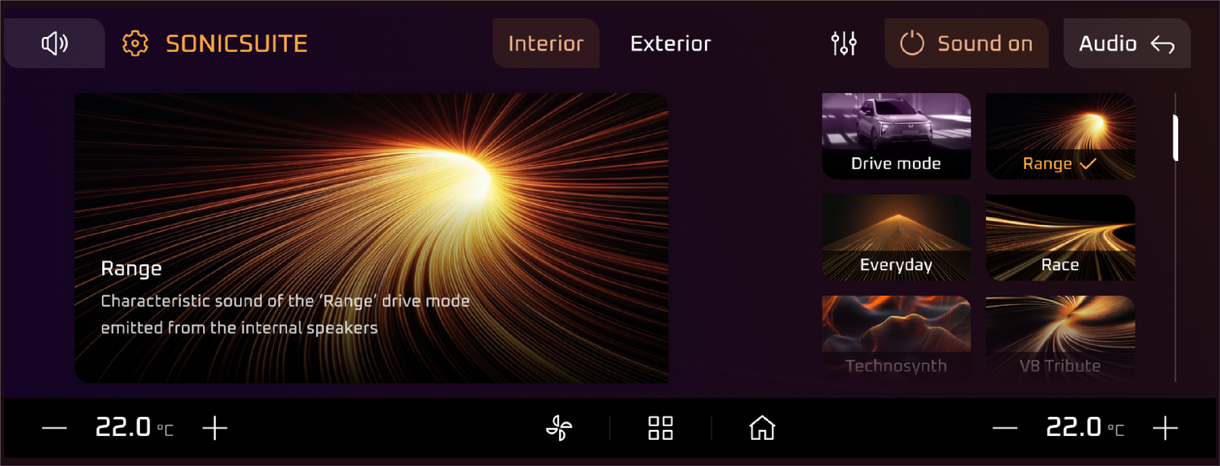The height and width of the screenshot is (466, 1220).
Task: Toggle the Sound on switch
Action: point(966,44)
